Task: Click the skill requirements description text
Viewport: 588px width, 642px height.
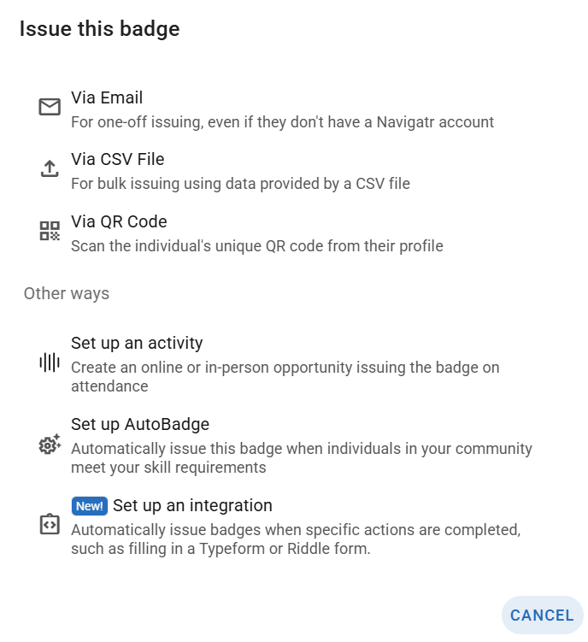Action: pyautogui.click(x=302, y=457)
